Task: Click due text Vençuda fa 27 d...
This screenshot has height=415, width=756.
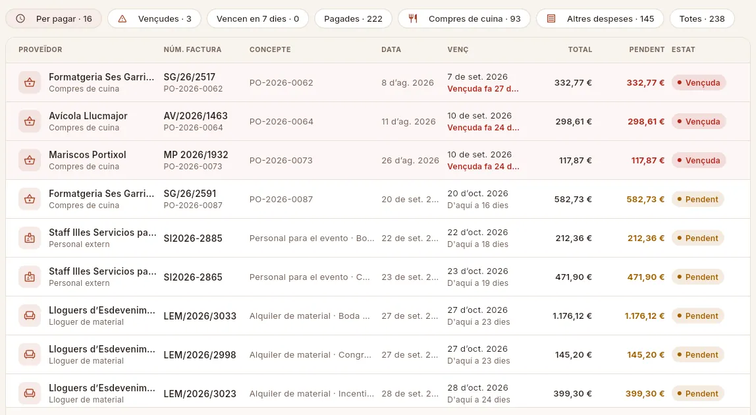Action: click(x=483, y=89)
